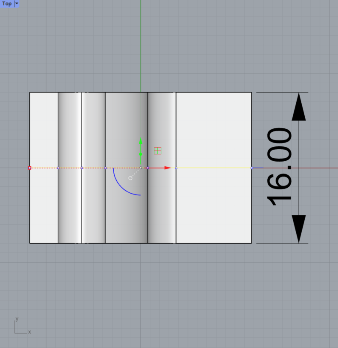The height and width of the screenshot is (348, 338).
Task: Click the gumball white menu ball circle
Action: pyautogui.click(x=130, y=178)
